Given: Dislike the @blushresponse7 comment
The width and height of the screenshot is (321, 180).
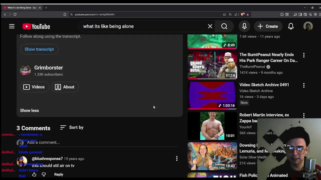Looking at the screenshot, I should (44, 174).
